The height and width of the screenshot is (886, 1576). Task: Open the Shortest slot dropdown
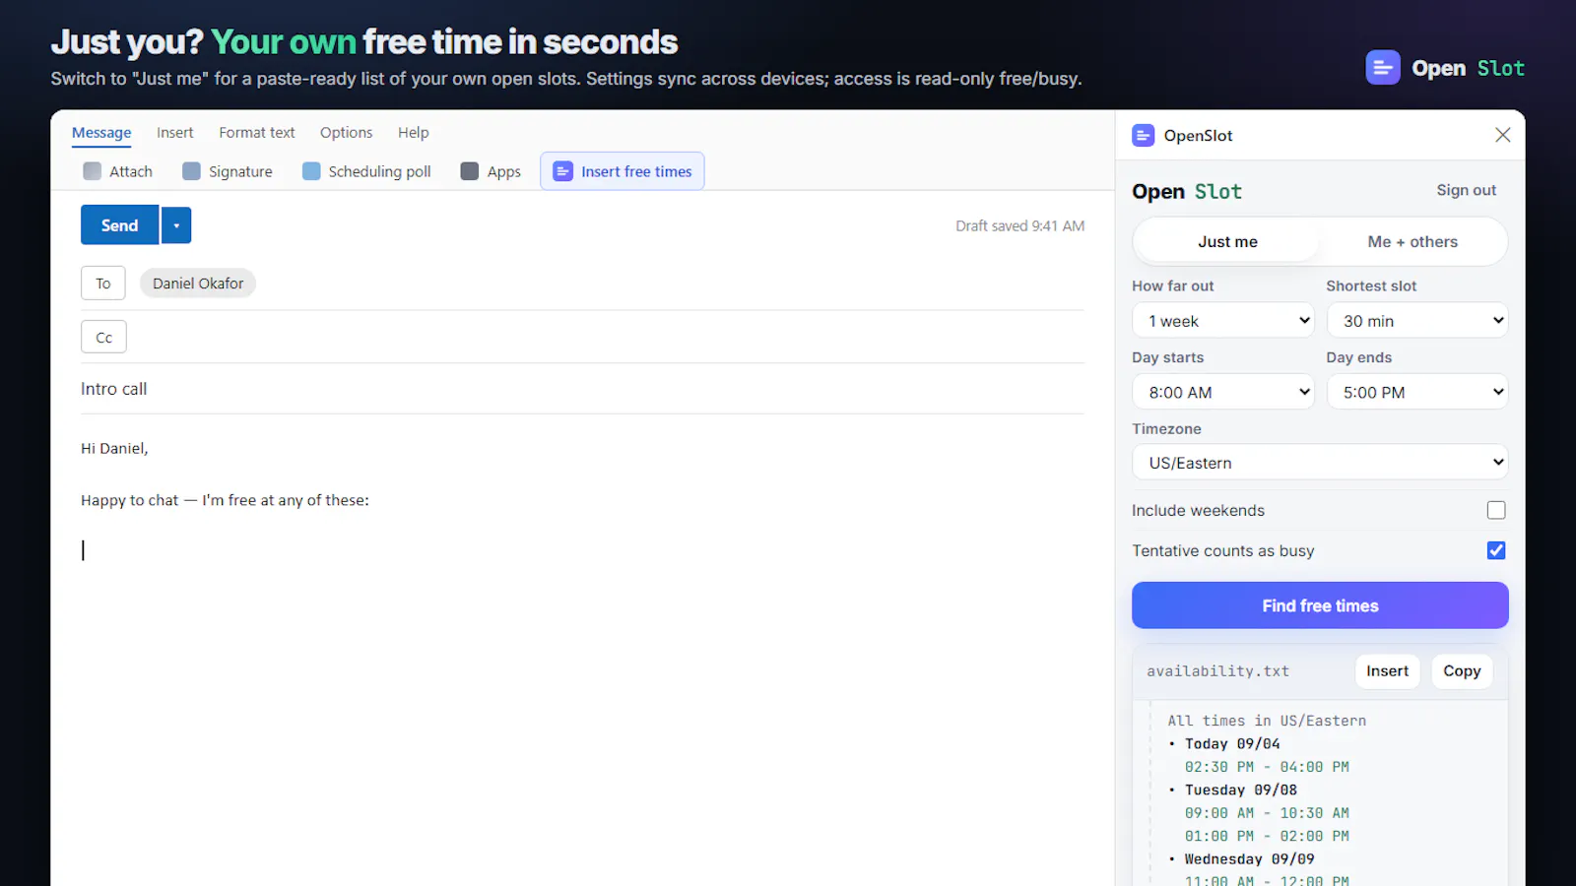tap(1417, 321)
